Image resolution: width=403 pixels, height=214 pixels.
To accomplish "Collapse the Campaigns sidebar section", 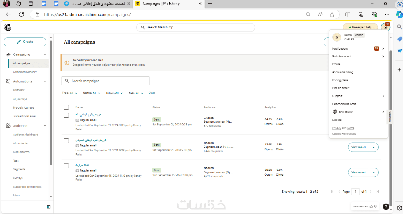I will coord(45,55).
